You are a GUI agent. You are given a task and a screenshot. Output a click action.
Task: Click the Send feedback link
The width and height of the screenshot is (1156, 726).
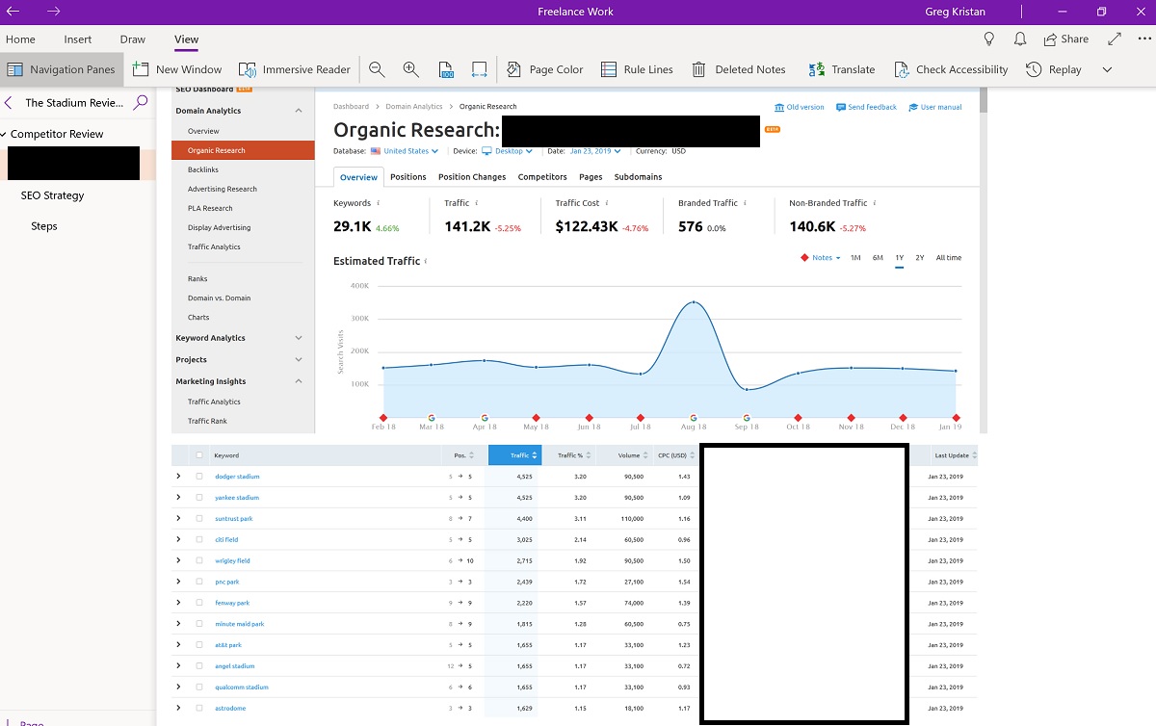pyautogui.click(x=867, y=107)
